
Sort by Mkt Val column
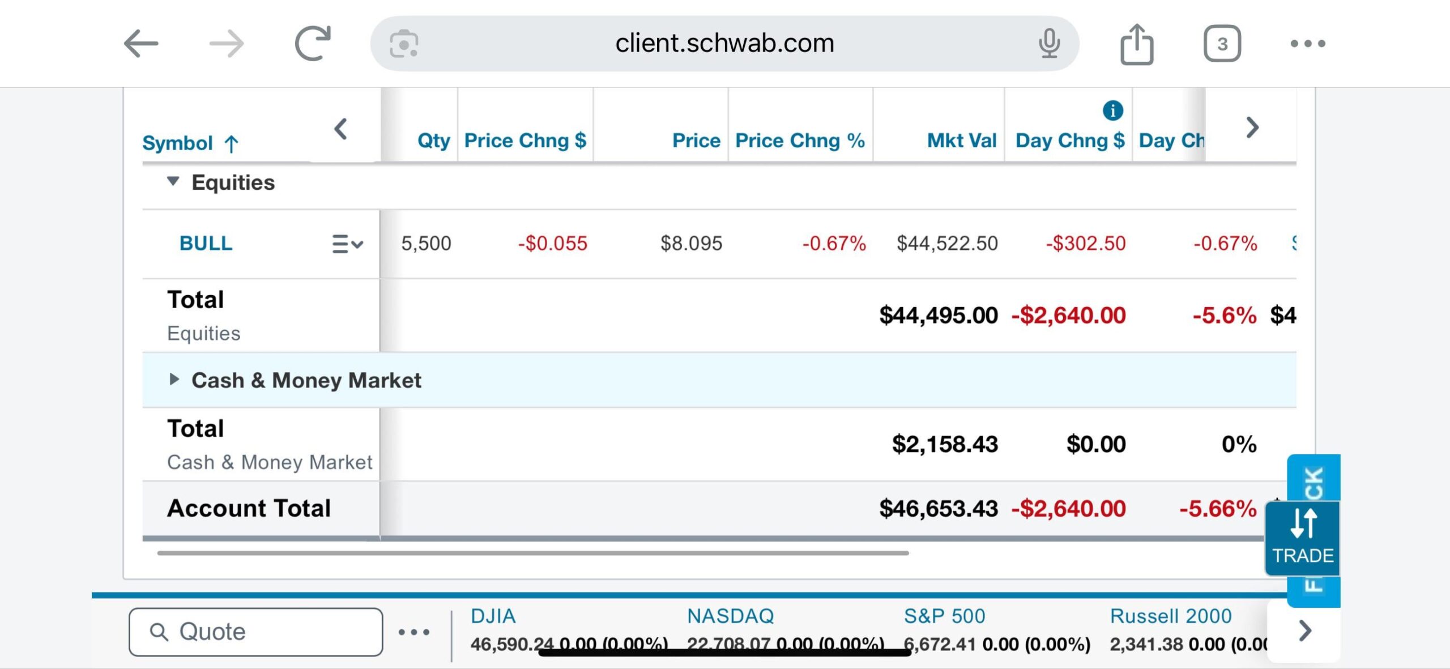point(961,140)
